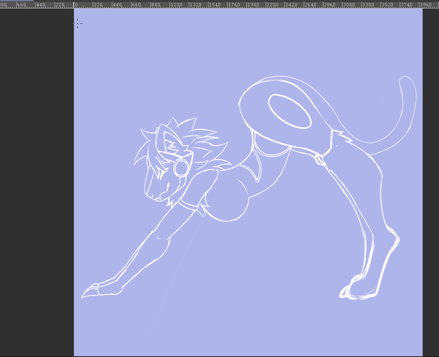Click the 1980 ruler label
Image resolution: width=439 pixels, height=357 pixels.
click(x=253, y=5)
